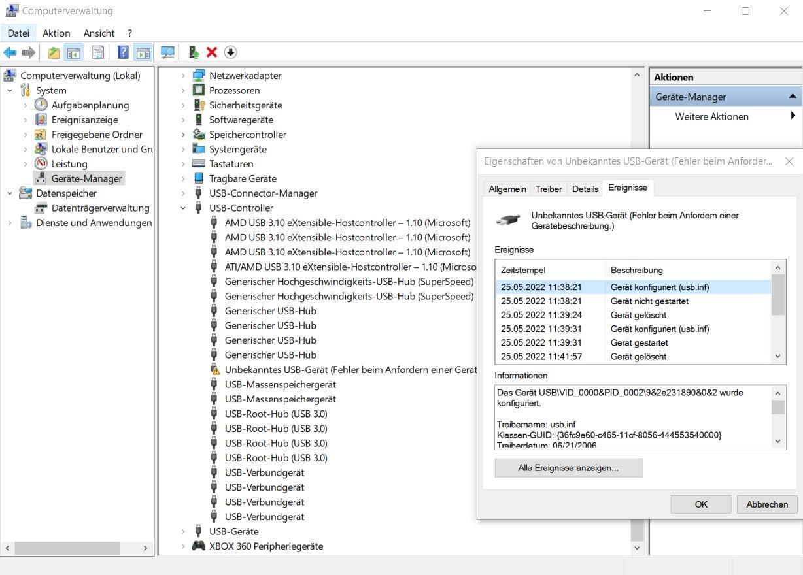Click red X Uninstall device icon
The width and height of the screenshot is (803, 575).
[x=212, y=52]
